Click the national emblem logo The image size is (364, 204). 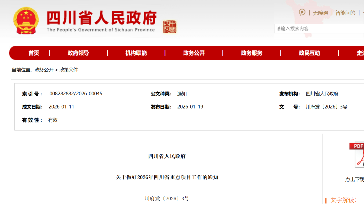pyautogui.click(x=26, y=21)
